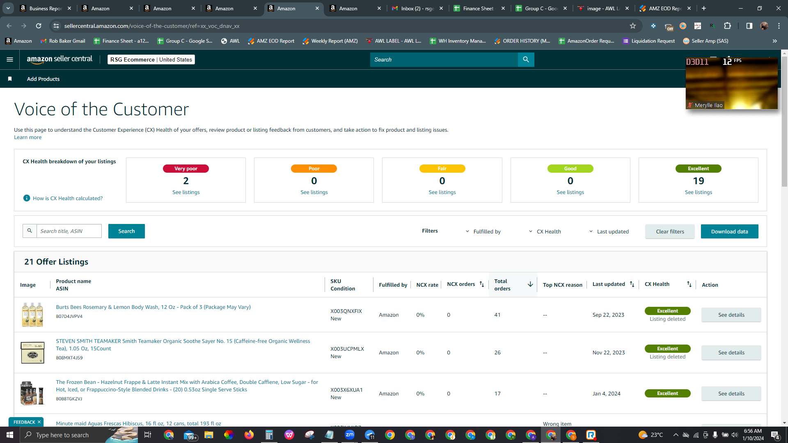Go back with the browser back arrow
The image size is (788, 443).
(9, 26)
